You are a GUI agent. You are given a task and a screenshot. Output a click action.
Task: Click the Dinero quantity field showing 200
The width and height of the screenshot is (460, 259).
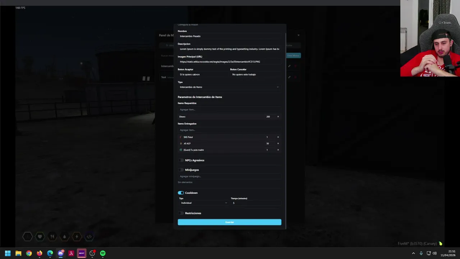tap(270, 117)
